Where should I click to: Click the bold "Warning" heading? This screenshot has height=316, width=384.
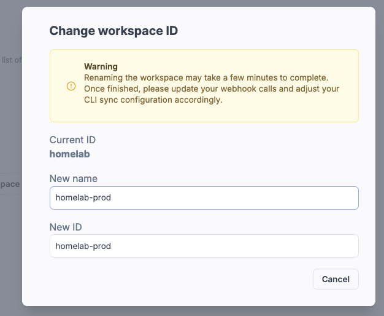[101, 66]
